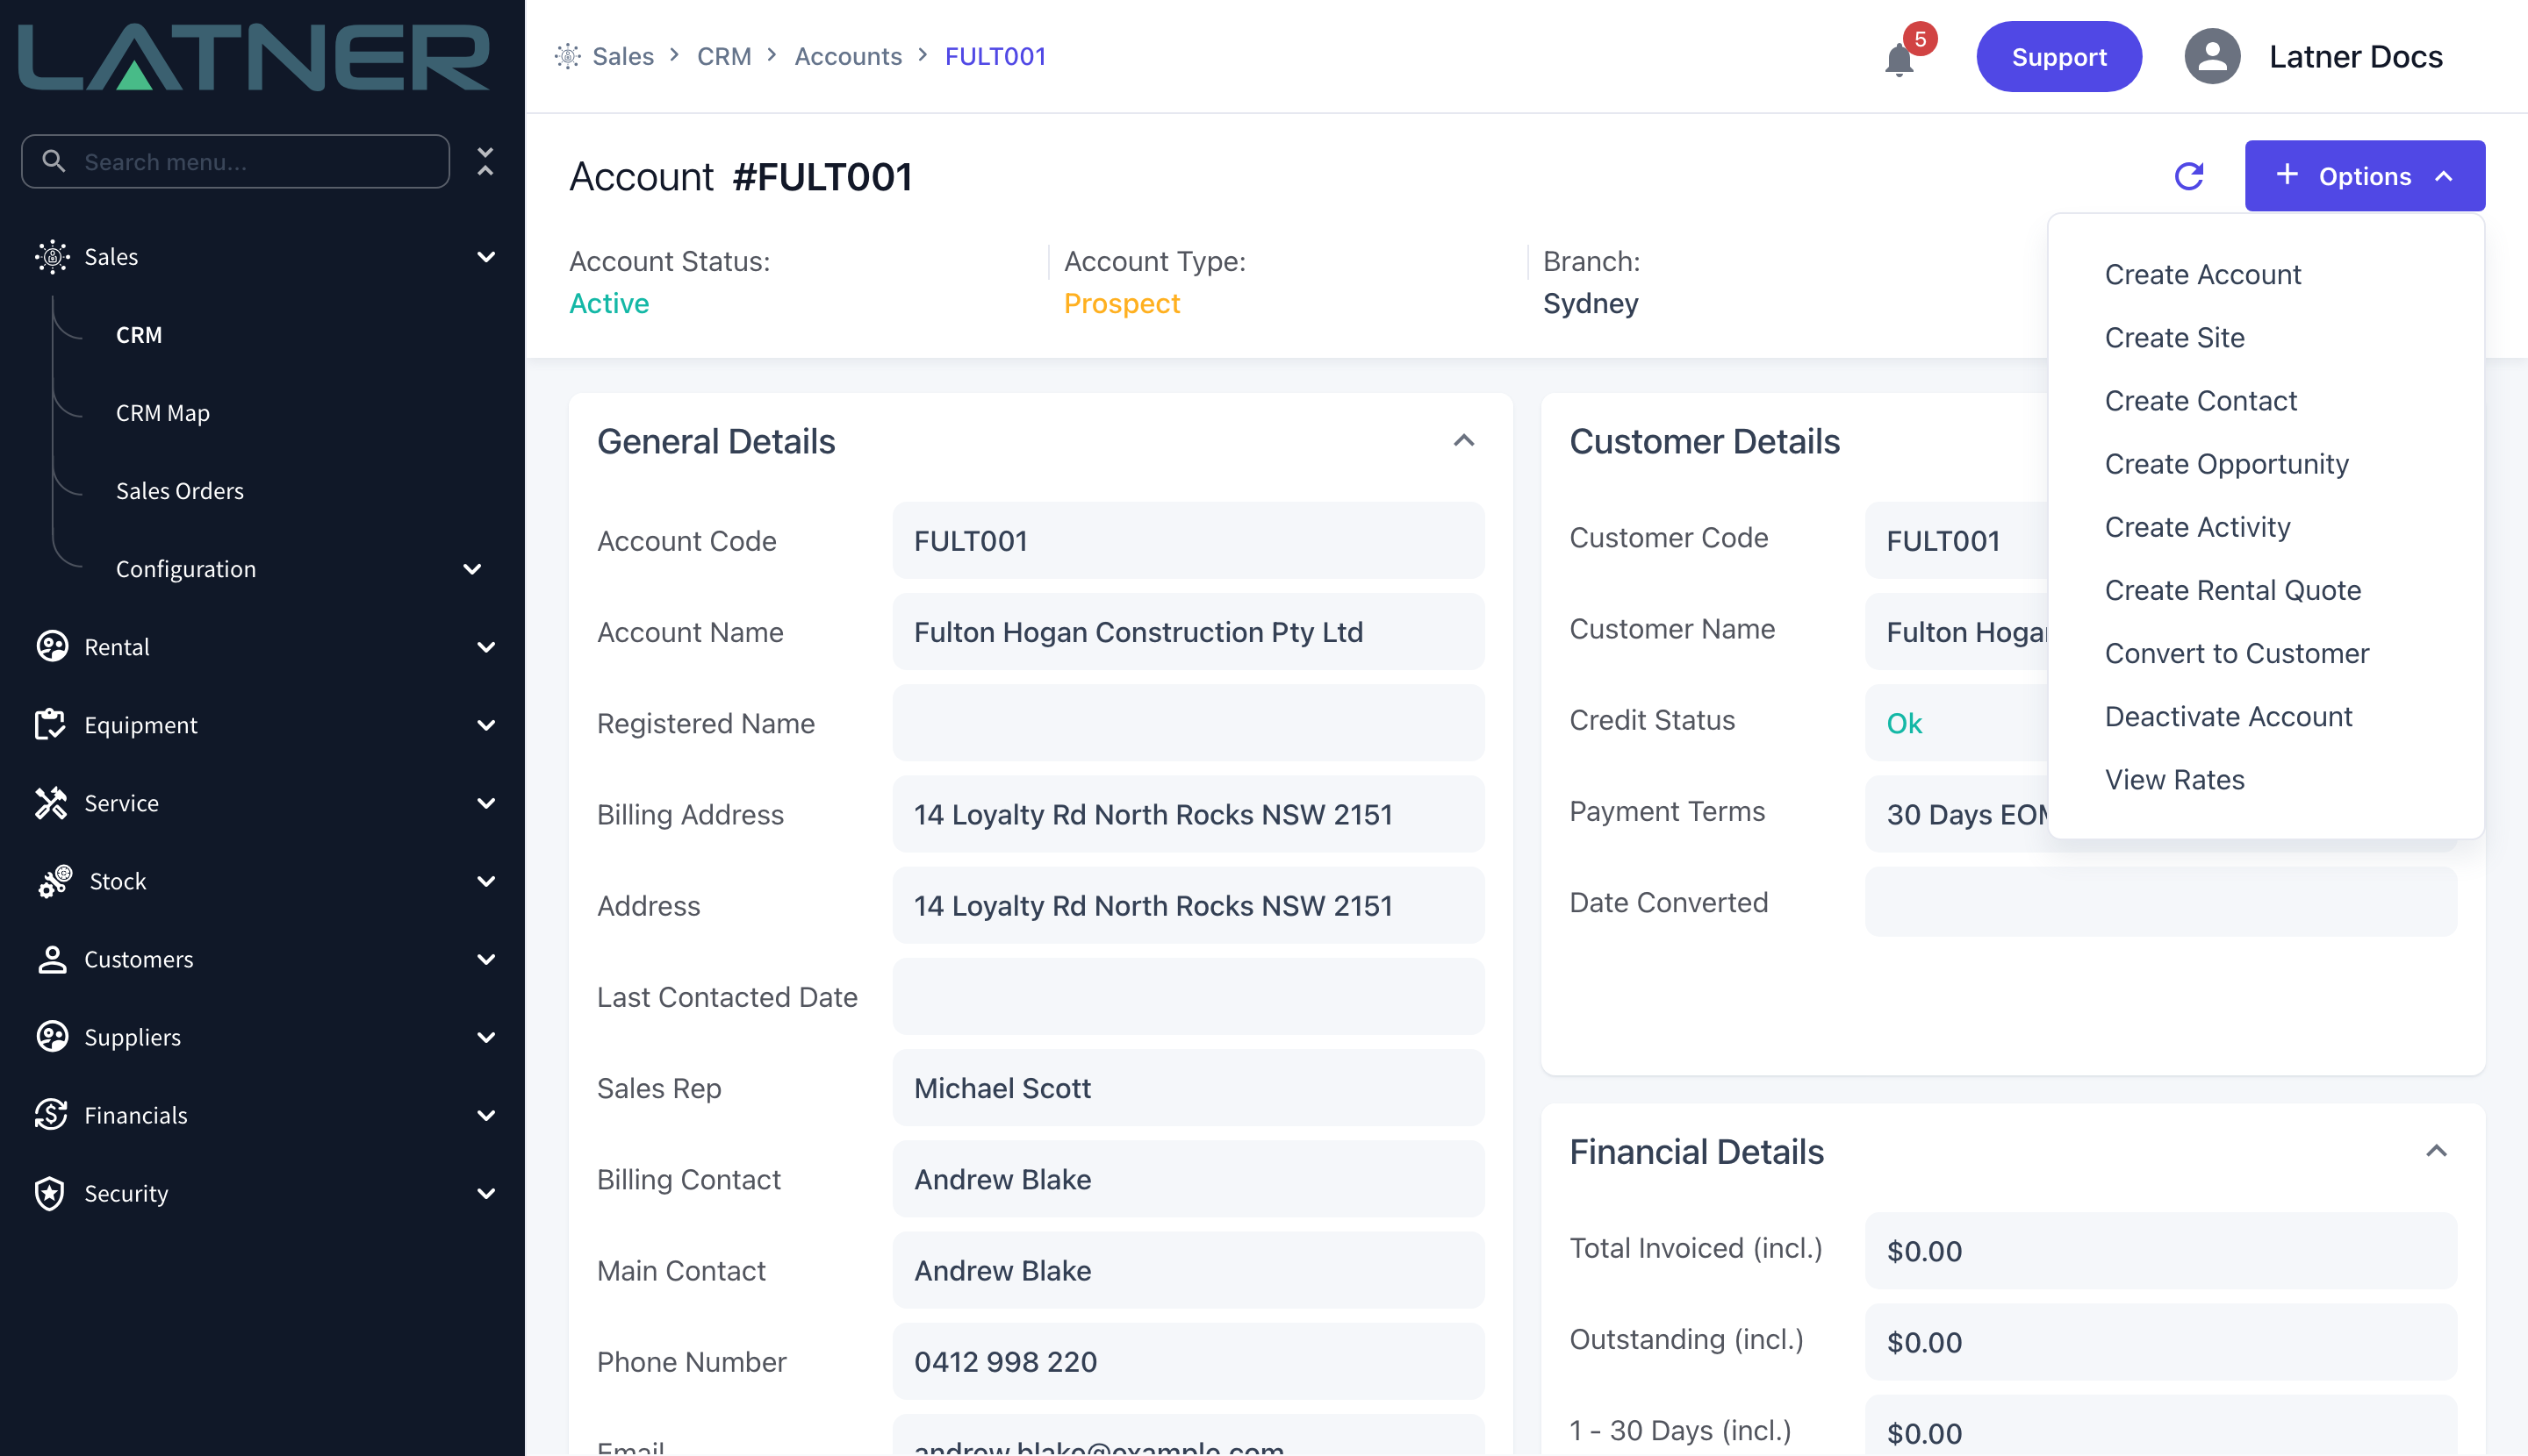2528x1456 pixels.
Task: Click the Sales Rep field
Action: [x=1188, y=1087]
